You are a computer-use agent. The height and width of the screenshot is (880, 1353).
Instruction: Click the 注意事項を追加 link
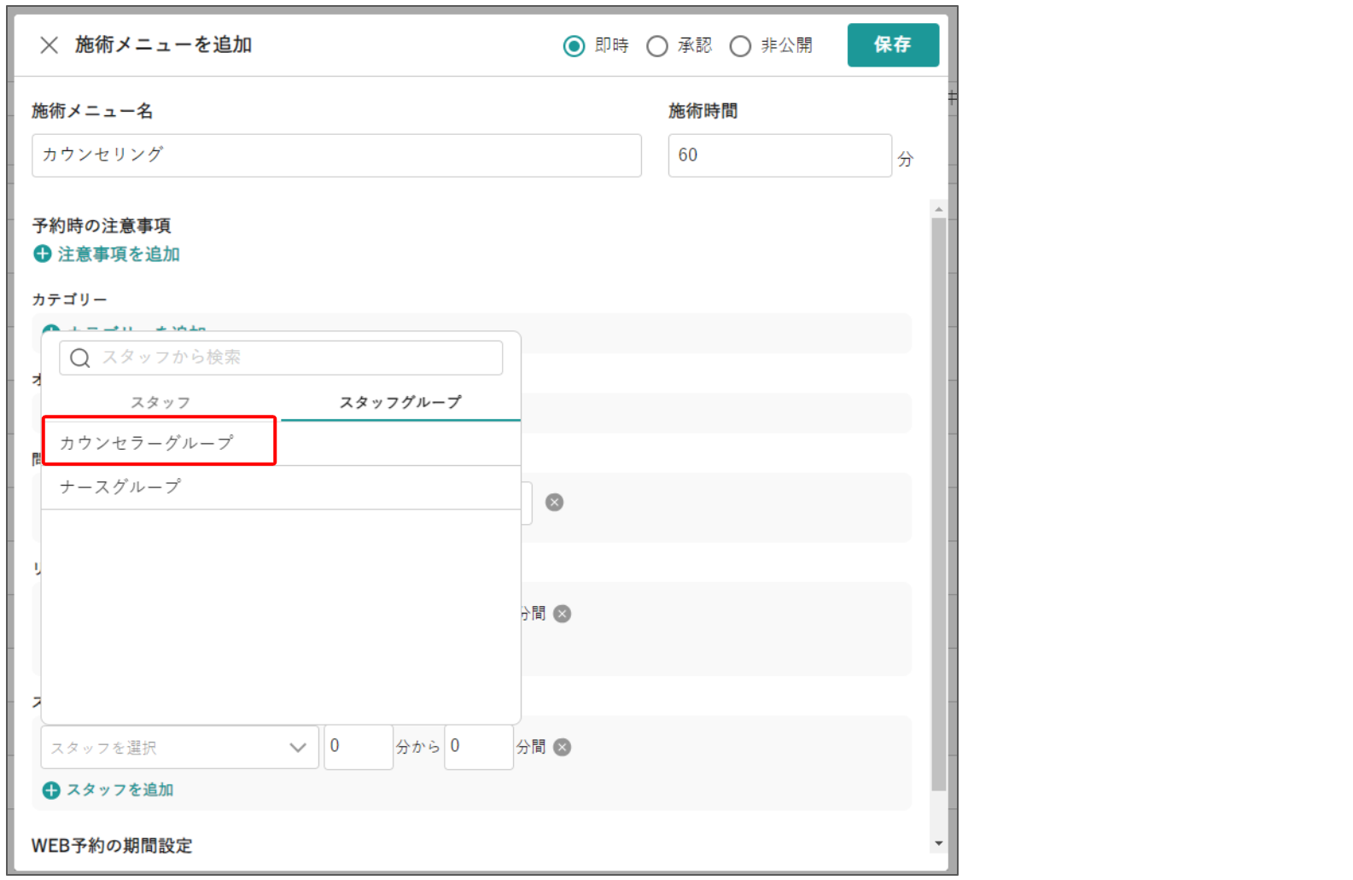[118, 254]
